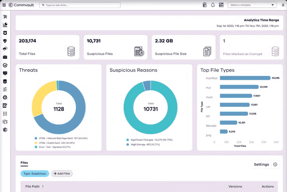Open the jobs calendar icon in header
This screenshot has height=192, width=287.
click(205, 5)
